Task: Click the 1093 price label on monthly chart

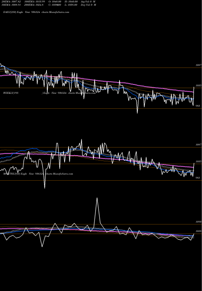Action: 198,222
